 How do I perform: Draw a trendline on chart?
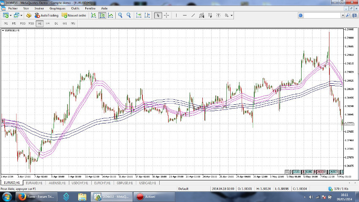(x=193, y=15)
